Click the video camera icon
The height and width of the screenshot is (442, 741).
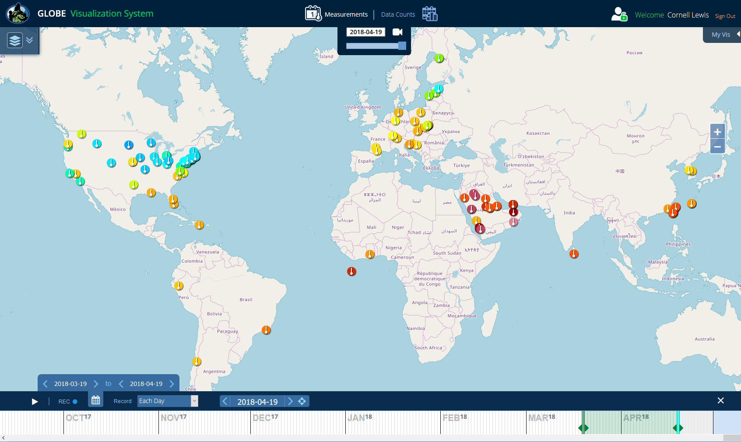[397, 32]
